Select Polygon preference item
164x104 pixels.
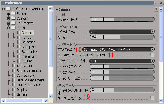[27, 37]
